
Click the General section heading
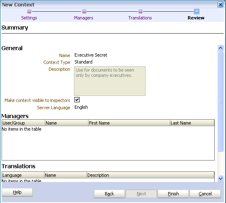(x=12, y=48)
